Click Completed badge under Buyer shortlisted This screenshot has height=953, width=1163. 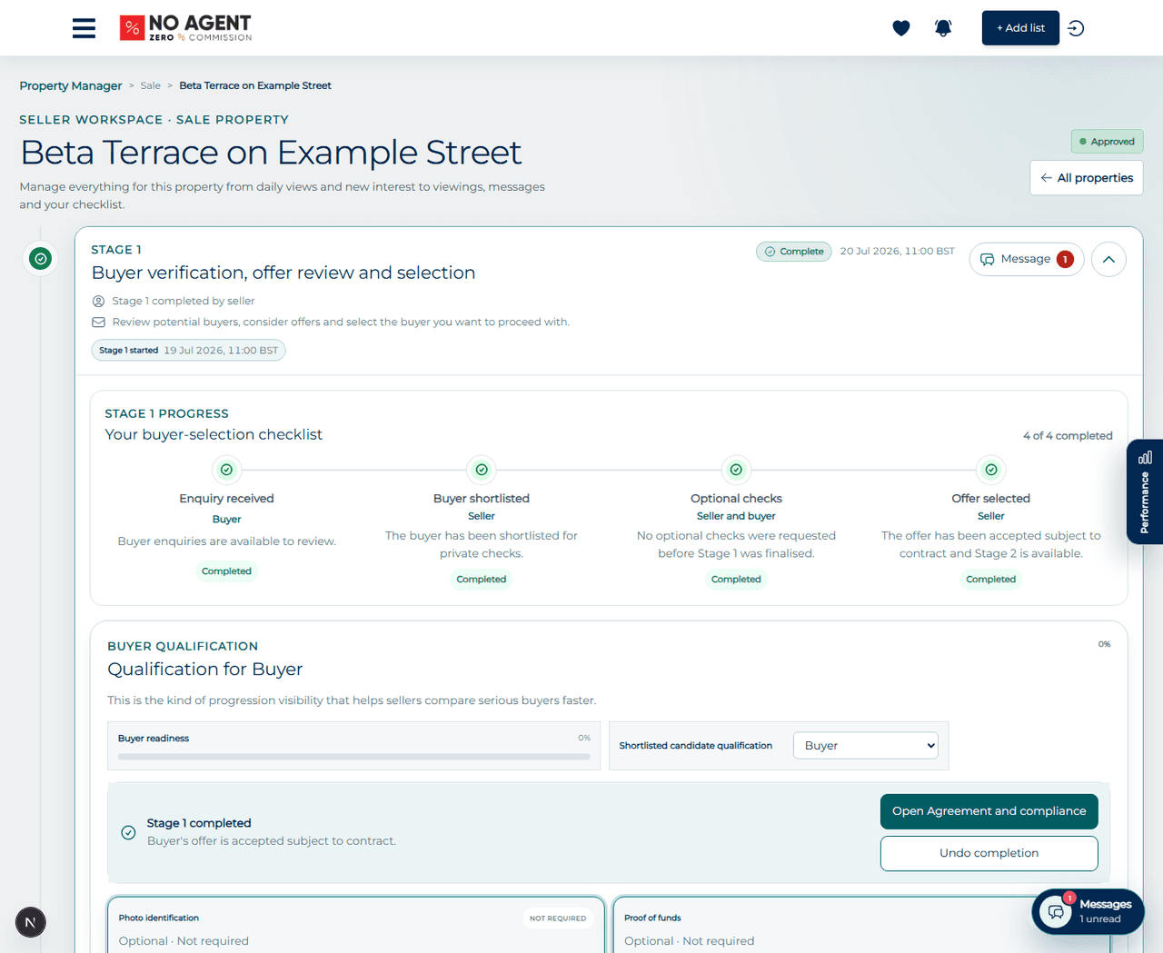pos(482,580)
